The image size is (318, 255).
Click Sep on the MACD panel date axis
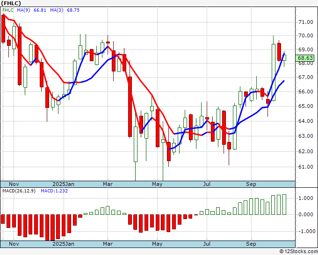(251, 244)
